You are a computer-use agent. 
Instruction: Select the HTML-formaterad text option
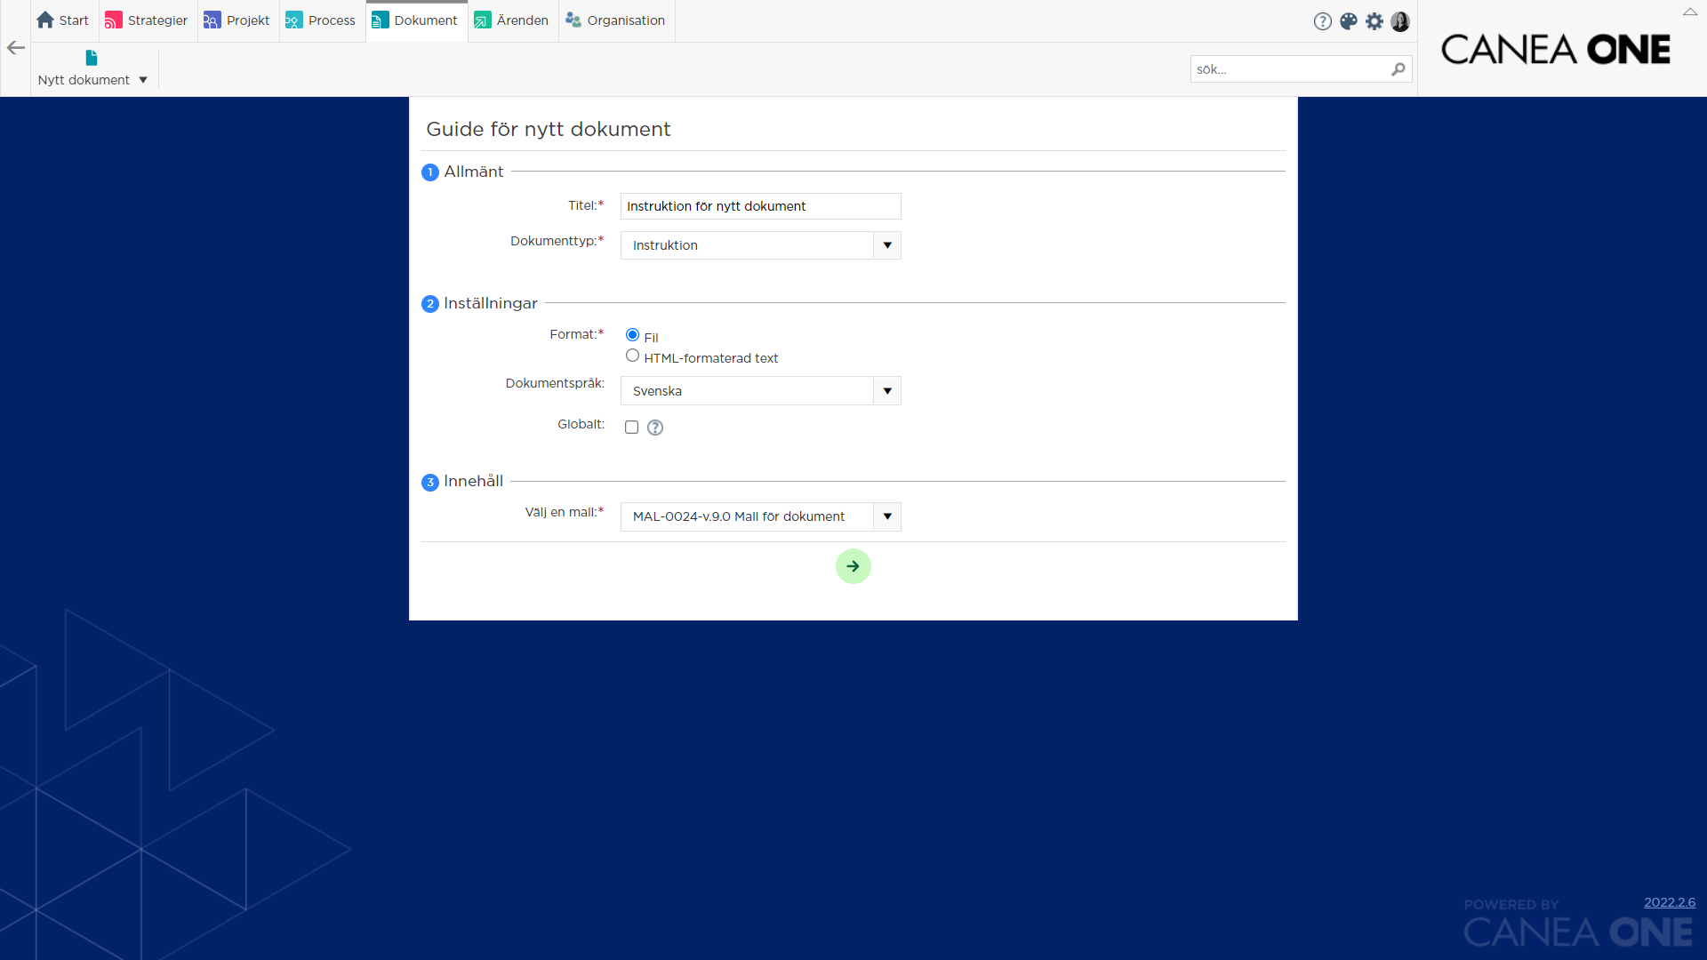632,355
